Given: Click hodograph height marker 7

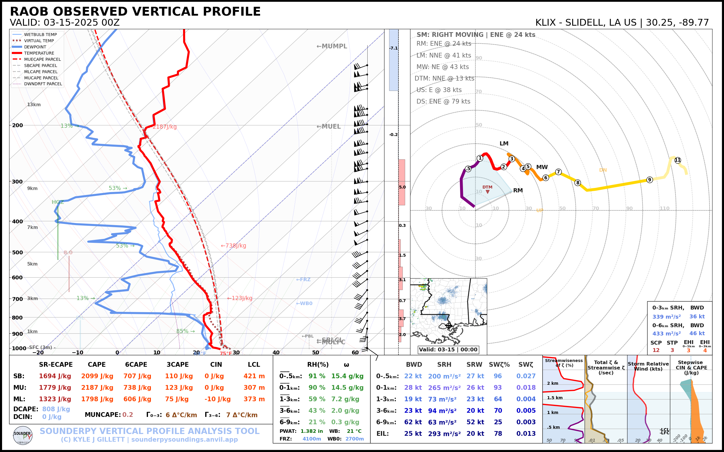Looking at the screenshot, I should point(558,172).
